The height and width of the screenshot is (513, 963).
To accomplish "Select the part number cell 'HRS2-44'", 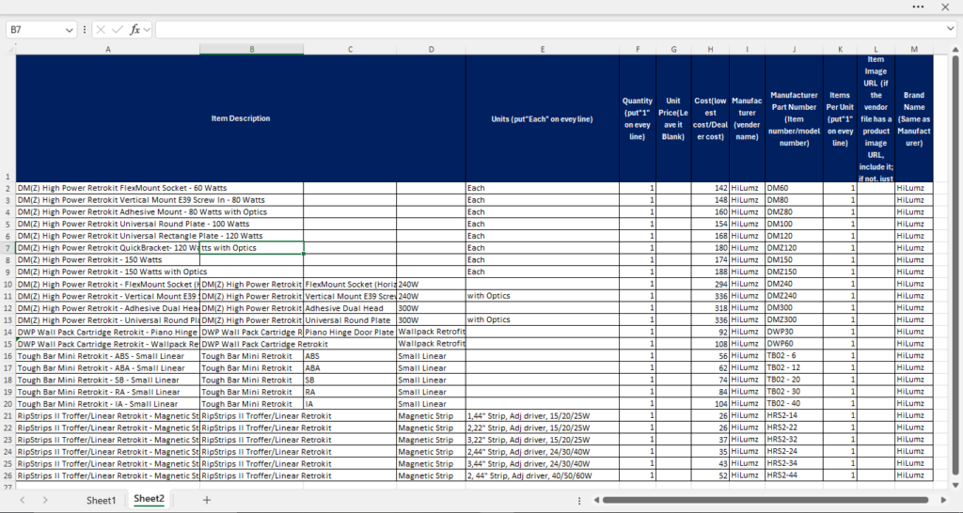I will (x=794, y=475).
